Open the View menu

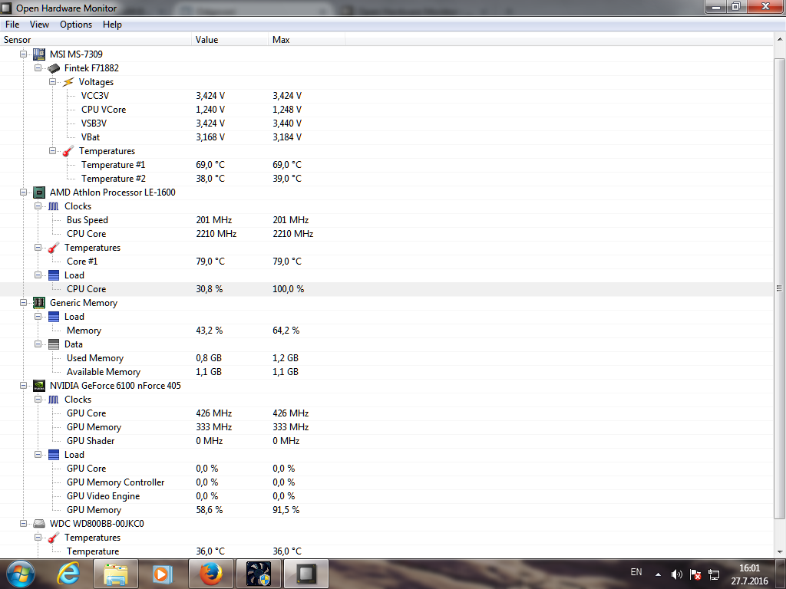point(39,25)
